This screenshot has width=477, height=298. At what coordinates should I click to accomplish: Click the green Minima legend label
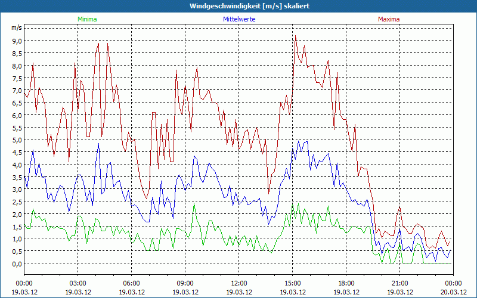point(87,19)
